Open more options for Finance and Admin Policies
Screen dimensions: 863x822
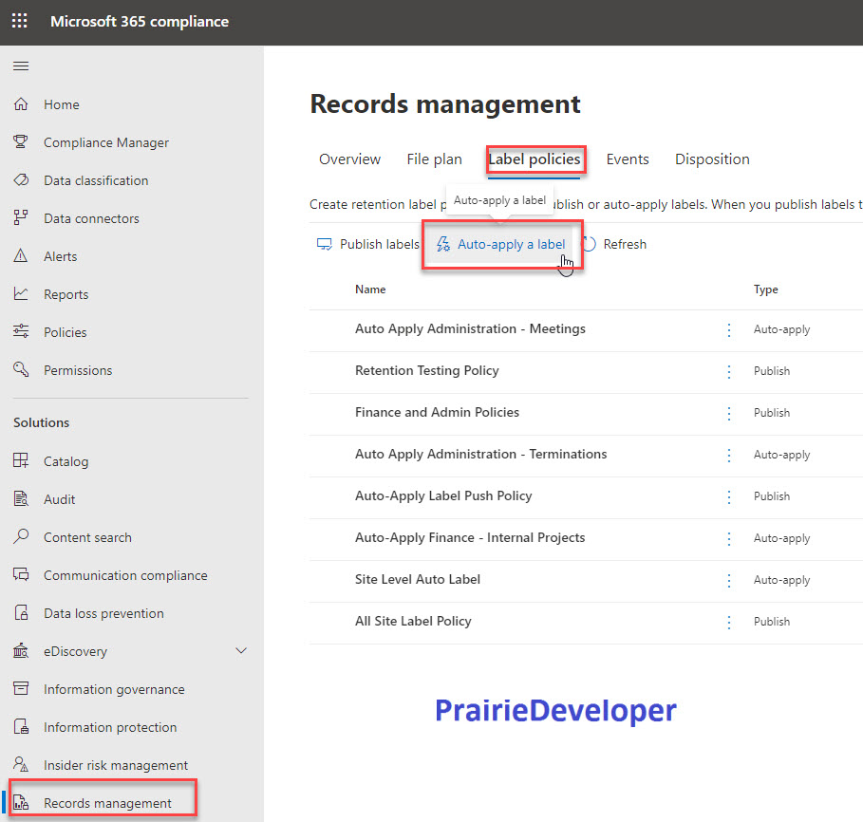point(729,413)
